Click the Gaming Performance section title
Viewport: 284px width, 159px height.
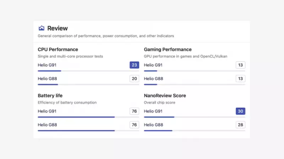coord(168,50)
